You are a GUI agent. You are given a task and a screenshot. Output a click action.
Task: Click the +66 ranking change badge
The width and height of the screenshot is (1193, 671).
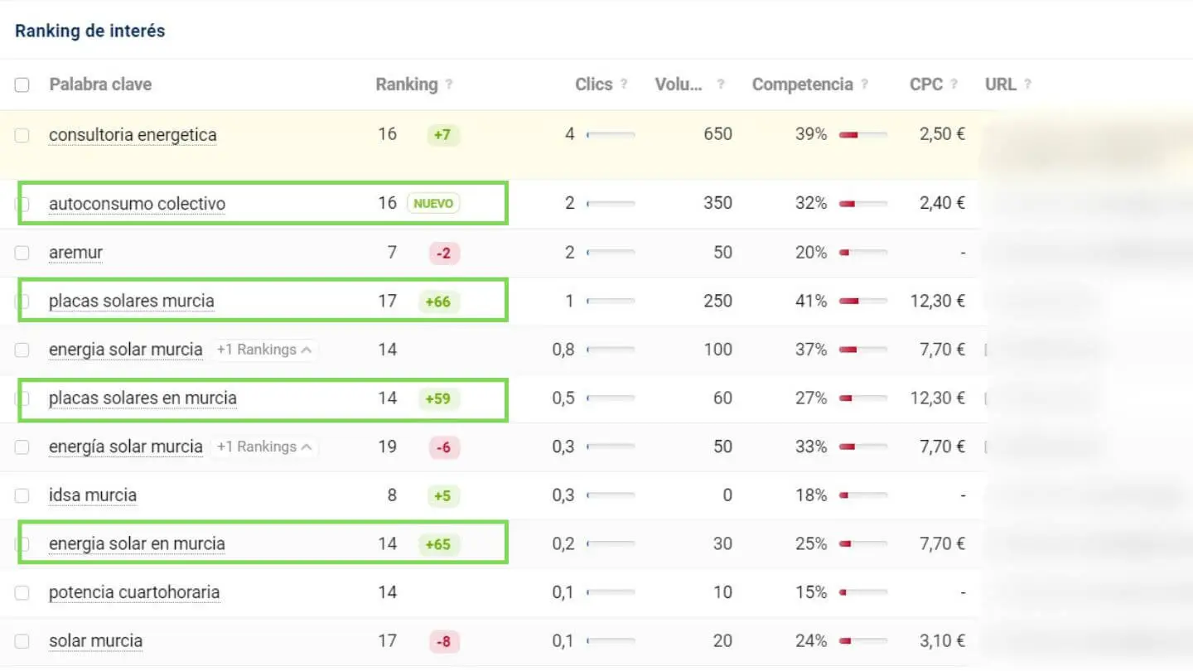pos(438,302)
